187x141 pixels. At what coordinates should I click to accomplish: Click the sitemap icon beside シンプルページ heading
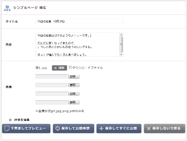(x=7, y=8)
